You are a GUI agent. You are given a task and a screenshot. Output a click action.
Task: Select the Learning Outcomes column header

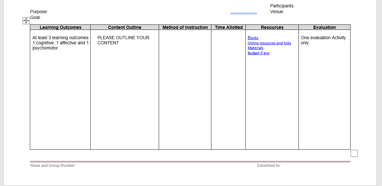60,27
